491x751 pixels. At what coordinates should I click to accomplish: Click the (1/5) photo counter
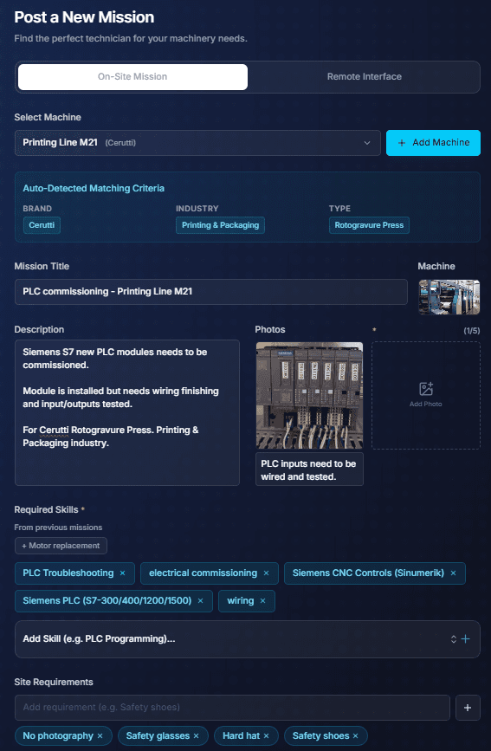pos(471,331)
